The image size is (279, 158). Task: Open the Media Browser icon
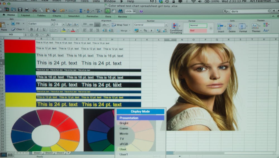pos(120,11)
